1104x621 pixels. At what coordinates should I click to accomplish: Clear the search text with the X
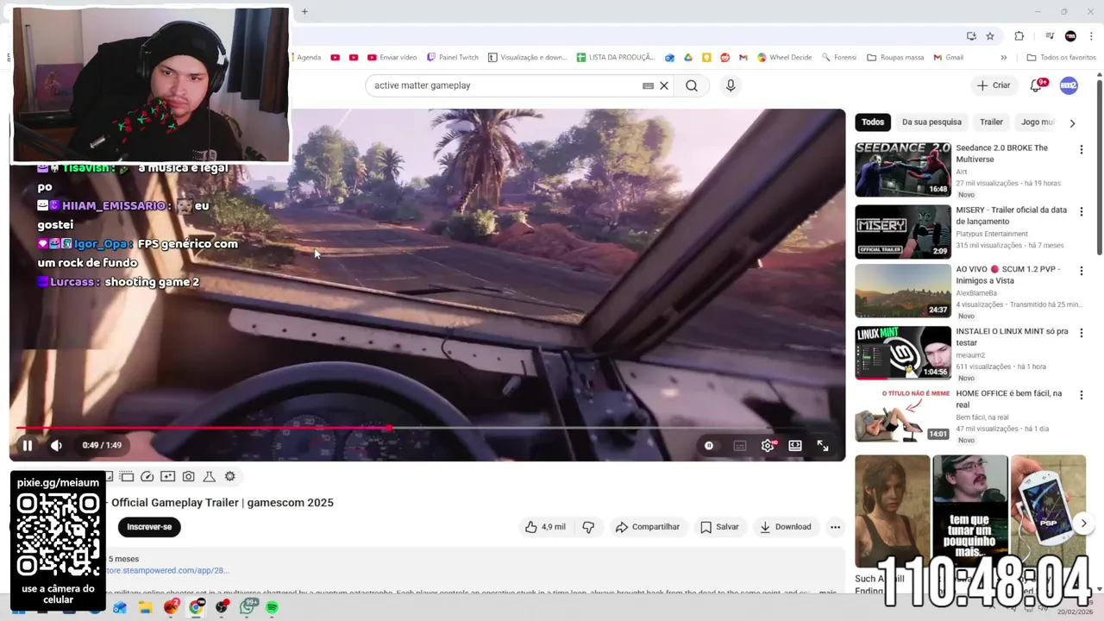coord(664,85)
